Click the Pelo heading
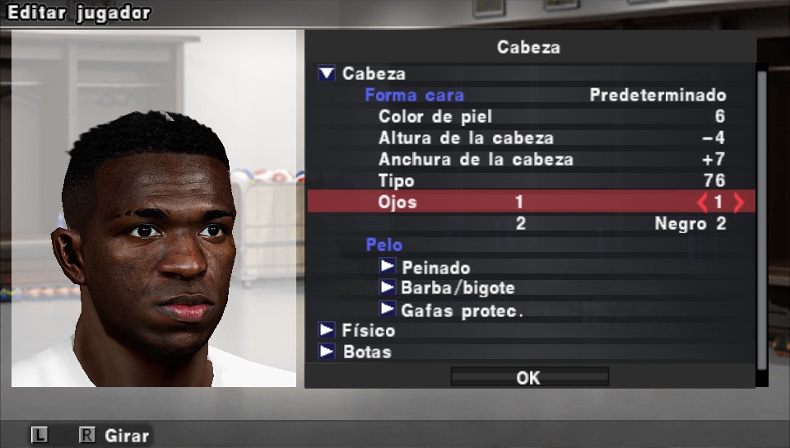 point(384,245)
